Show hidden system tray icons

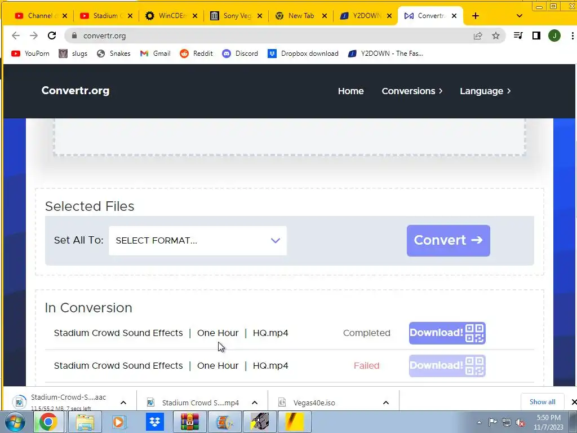479,422
